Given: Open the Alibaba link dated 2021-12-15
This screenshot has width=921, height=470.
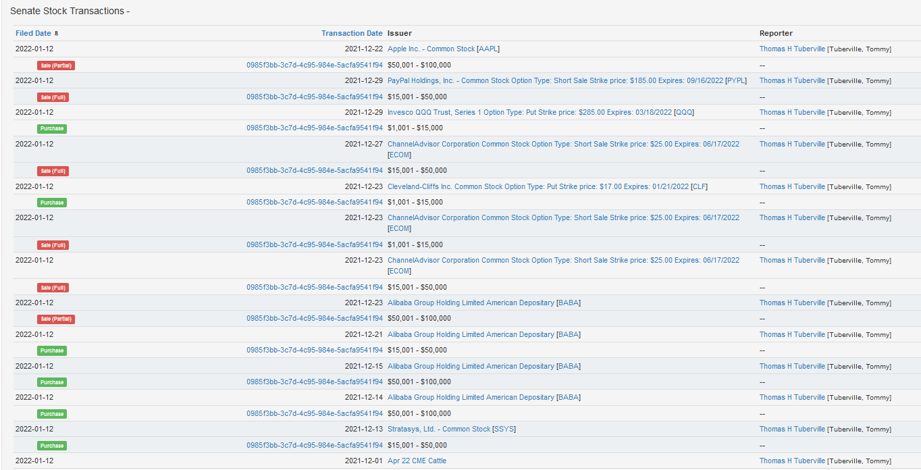Looking at the screenshot, I should pyautogui.click(x=471, y=366).
